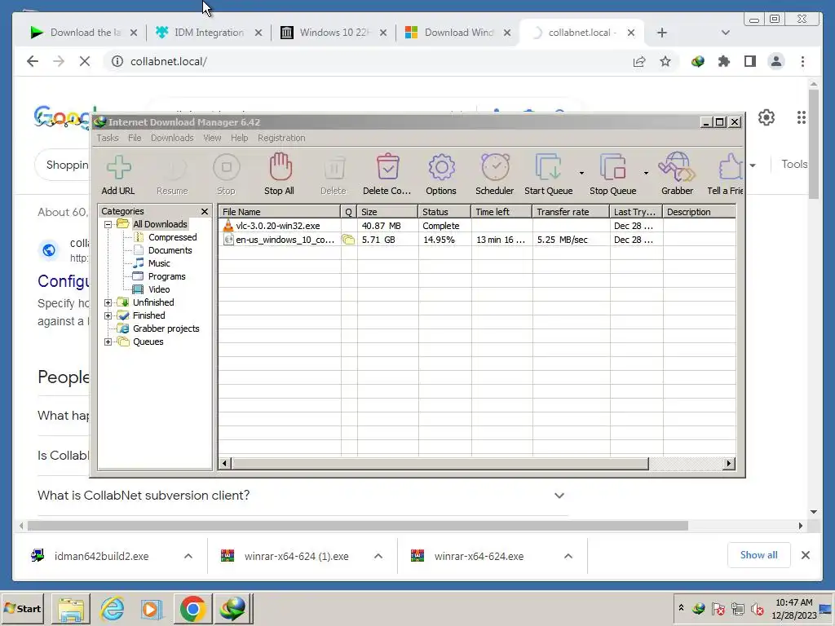Image resolution: width=835 pixels, height=626 pixels.
Task: Select Grabber projects in the tree
Action: (x=166, y=329)
